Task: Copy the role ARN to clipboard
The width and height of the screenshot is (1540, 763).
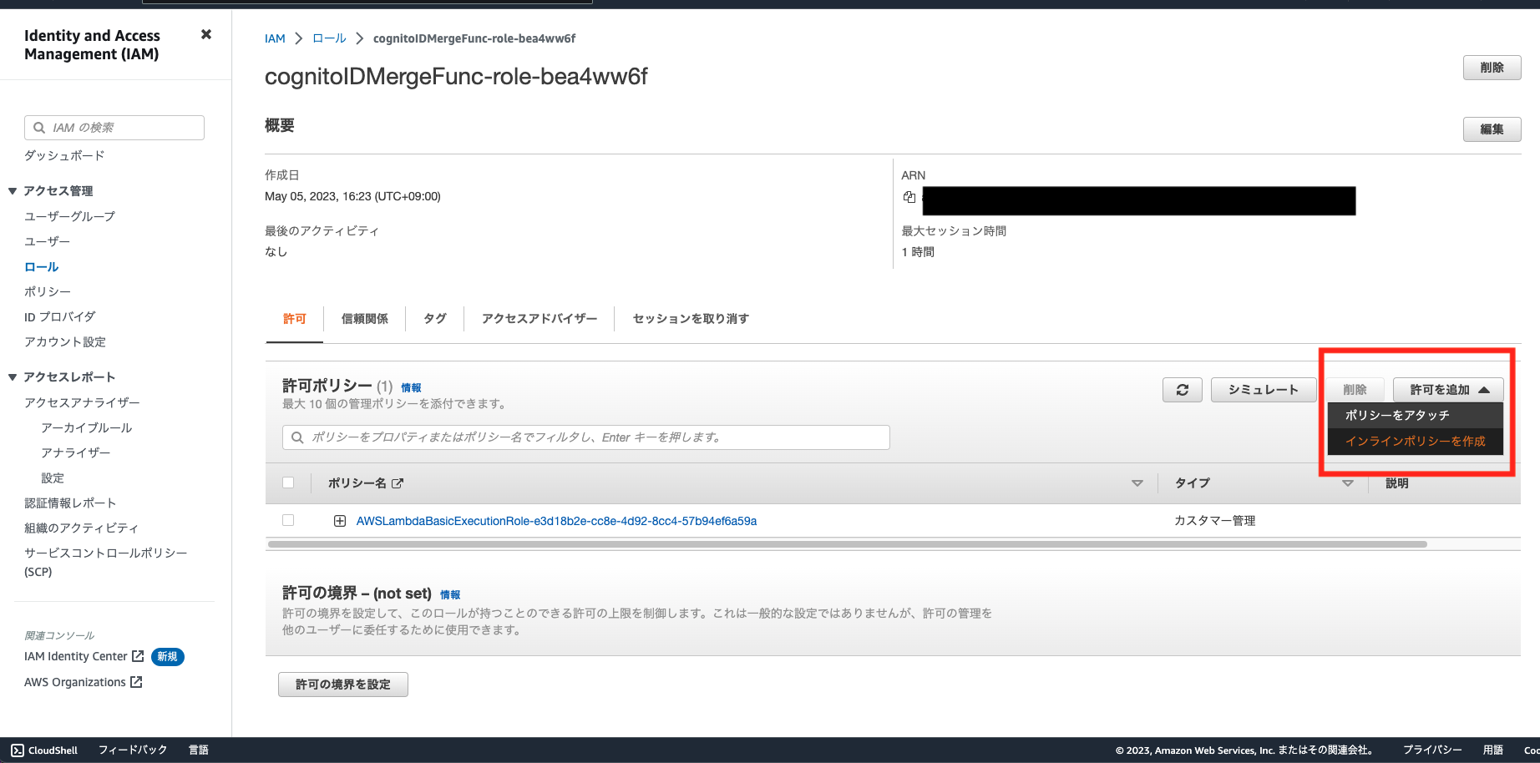Action: click(909, 197)
